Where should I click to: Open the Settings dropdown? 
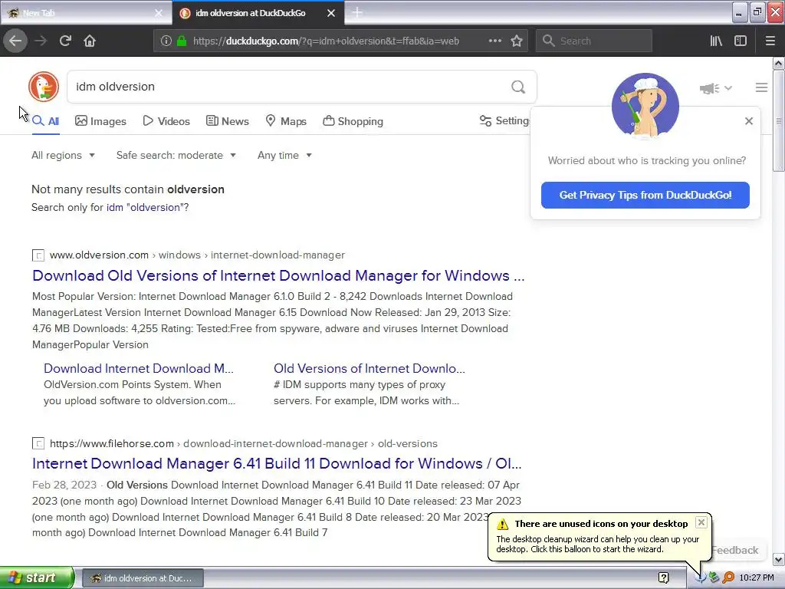504,120
